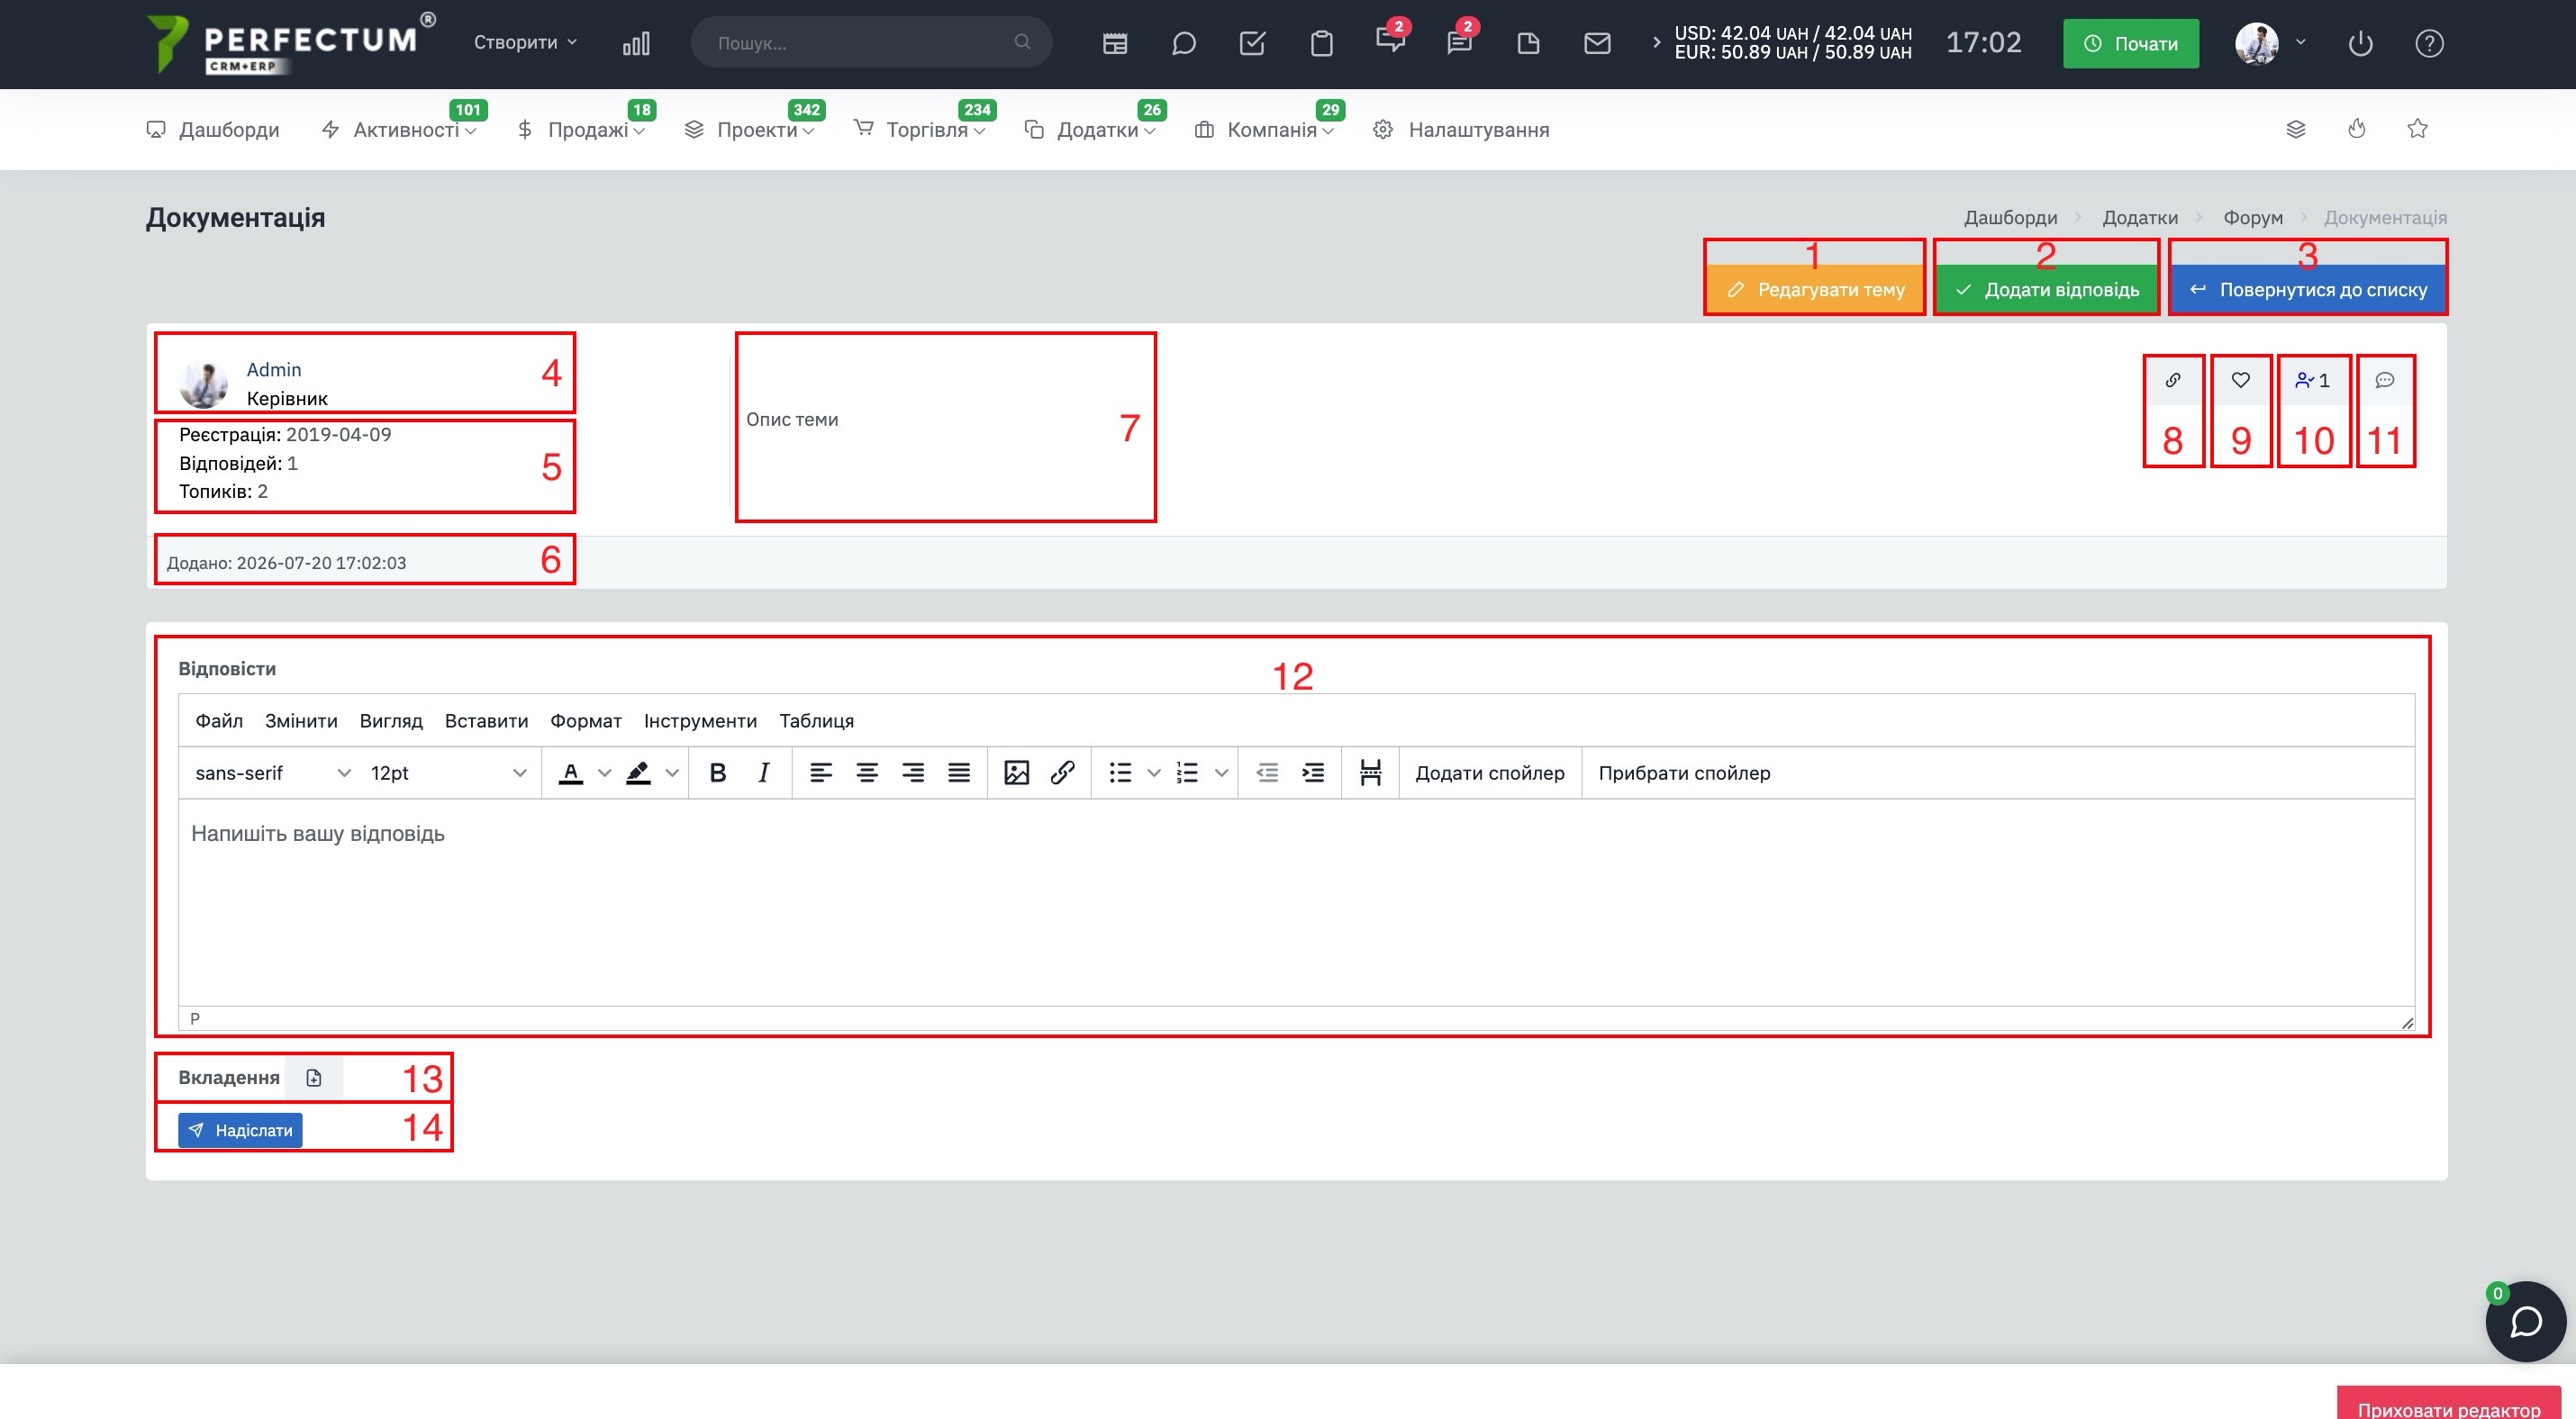Open the 12pt font size dropdown
The width and height of the screenshot is (2576, 1419).
pyautogui.click(x=447, y=773)
